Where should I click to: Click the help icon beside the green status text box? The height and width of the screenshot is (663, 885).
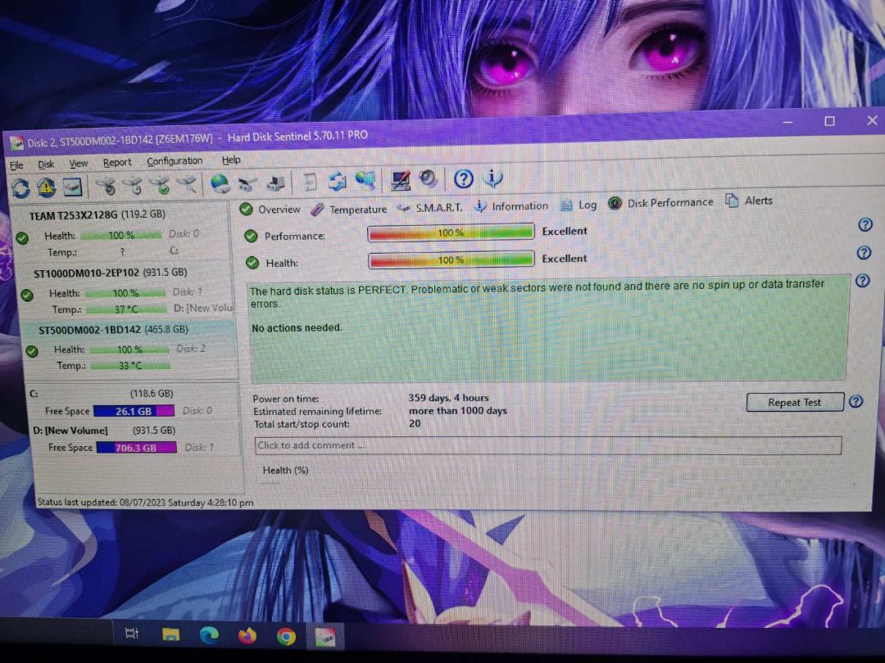(862, 281)
